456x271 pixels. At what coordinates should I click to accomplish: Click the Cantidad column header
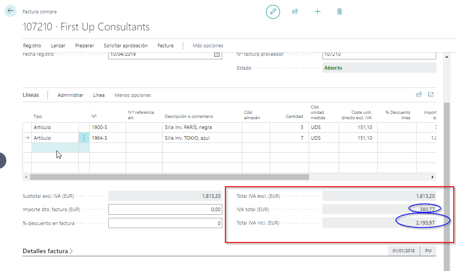(x=294, y=116)
